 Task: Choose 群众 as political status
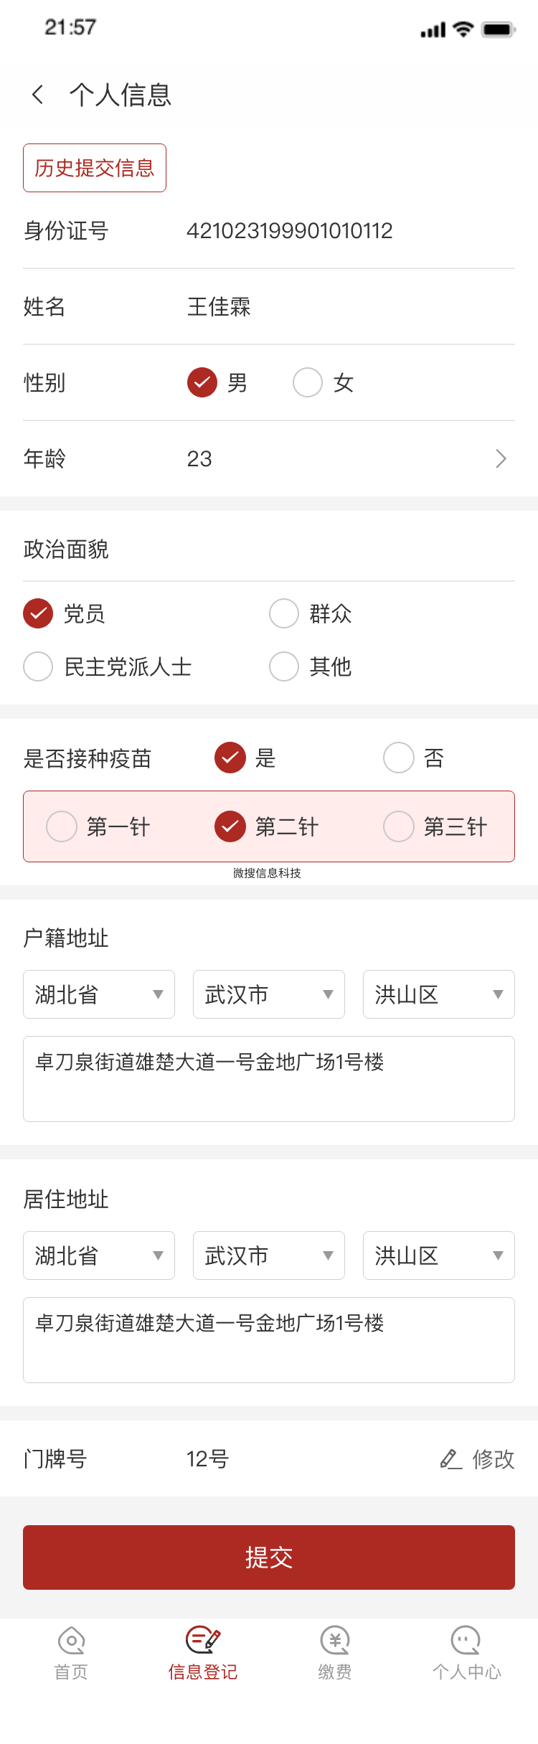(x=284, y=613)
